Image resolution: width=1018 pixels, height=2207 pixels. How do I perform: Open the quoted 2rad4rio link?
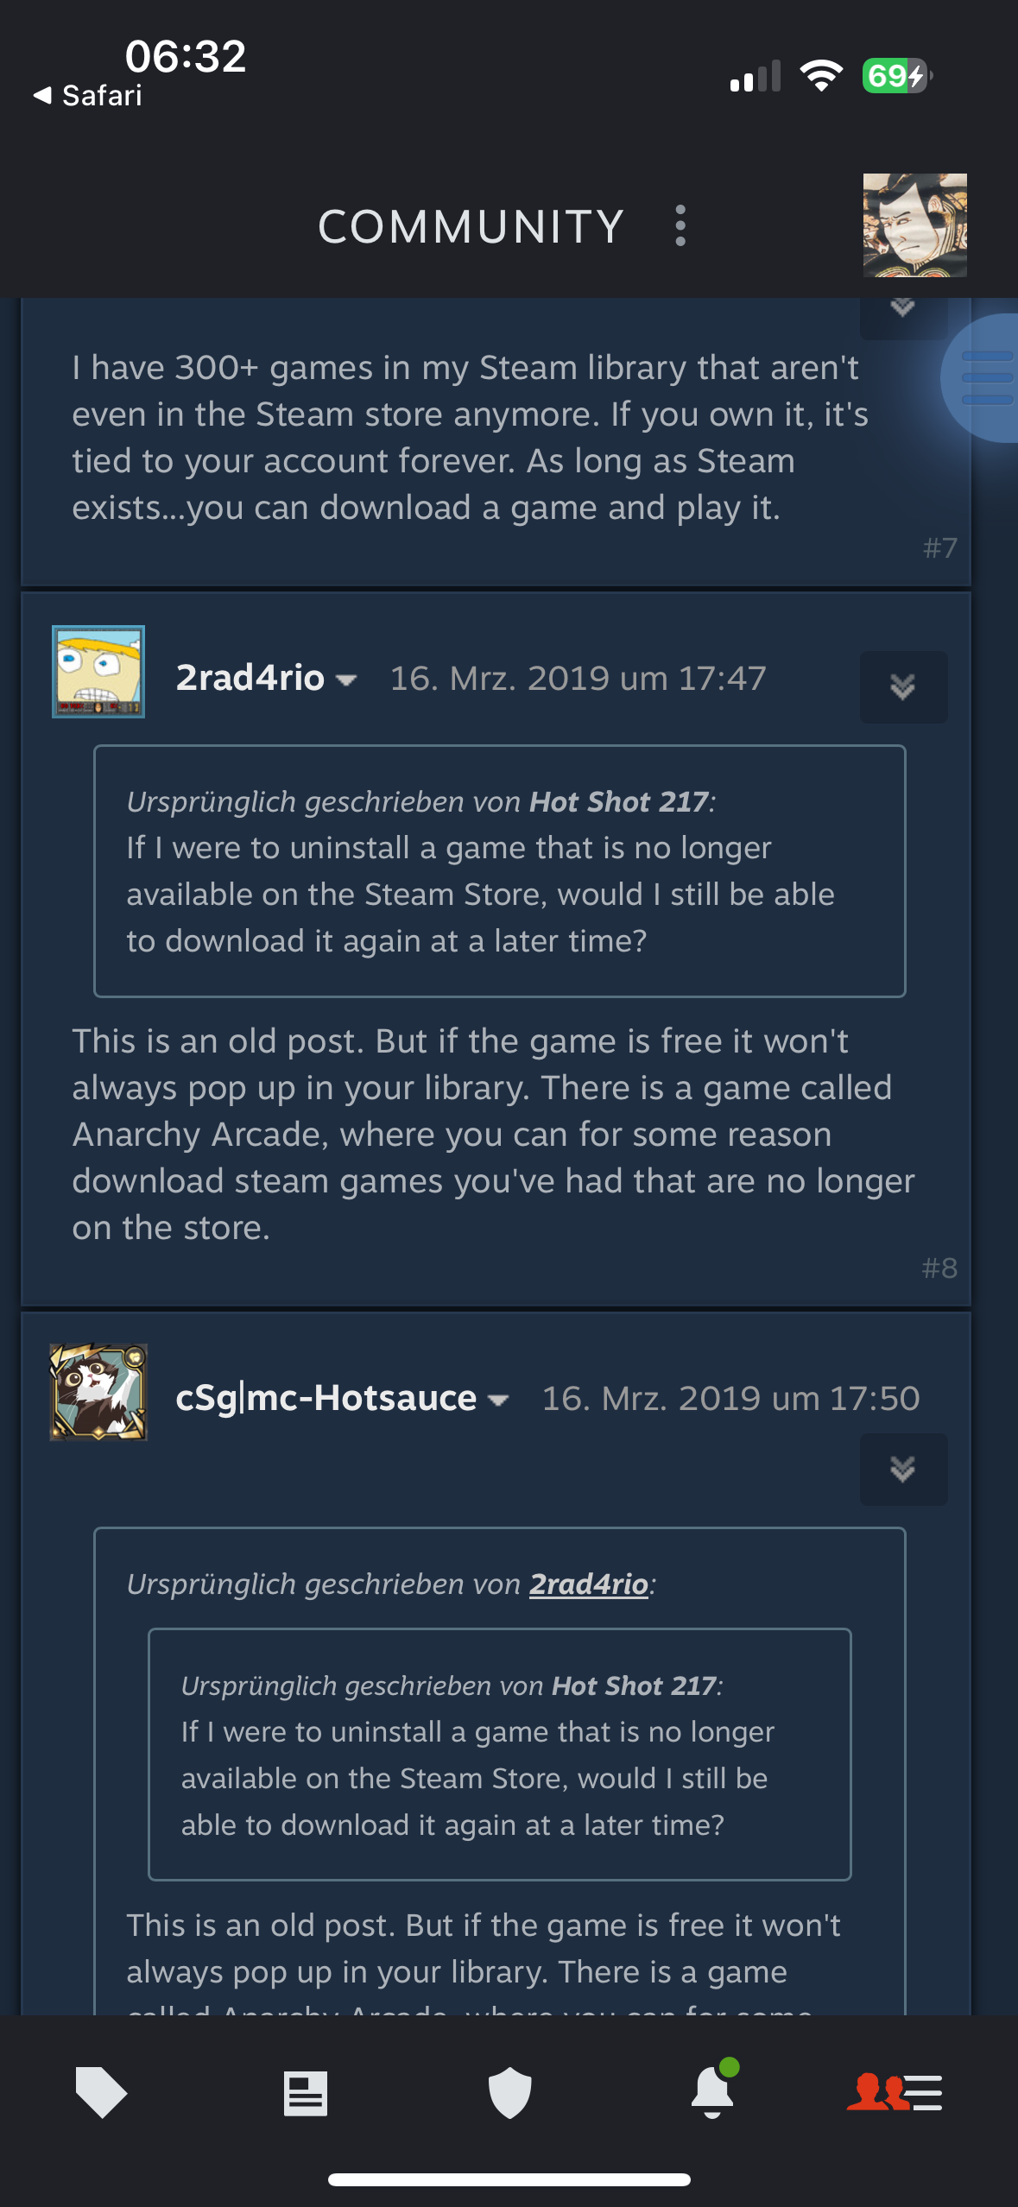(588, 1584)
